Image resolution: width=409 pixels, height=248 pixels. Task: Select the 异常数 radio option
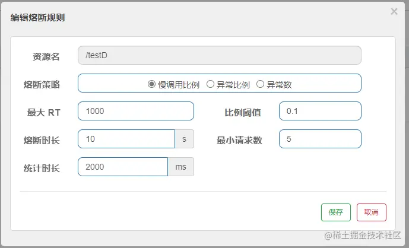[260, 84]
